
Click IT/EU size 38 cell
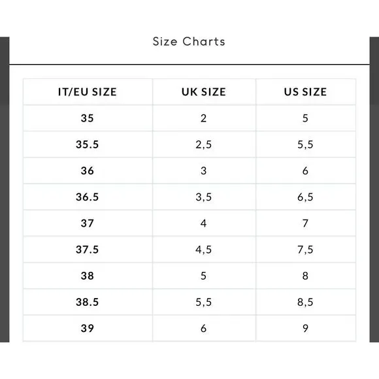(88, 276)
